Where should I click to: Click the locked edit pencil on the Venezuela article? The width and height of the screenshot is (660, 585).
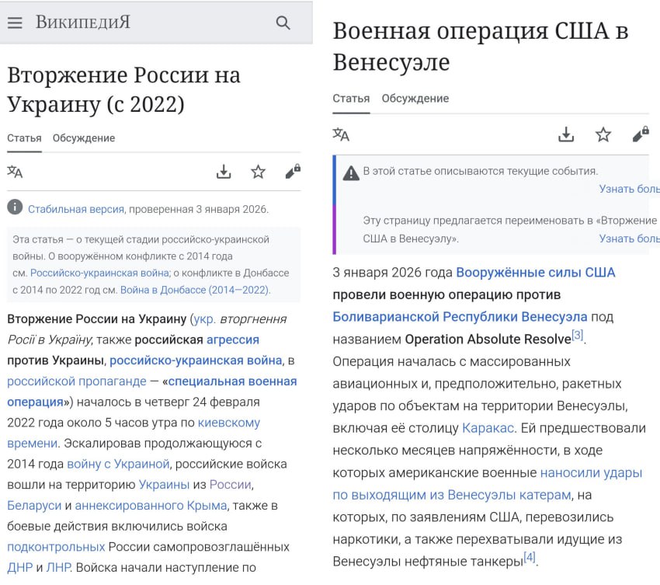640,134
